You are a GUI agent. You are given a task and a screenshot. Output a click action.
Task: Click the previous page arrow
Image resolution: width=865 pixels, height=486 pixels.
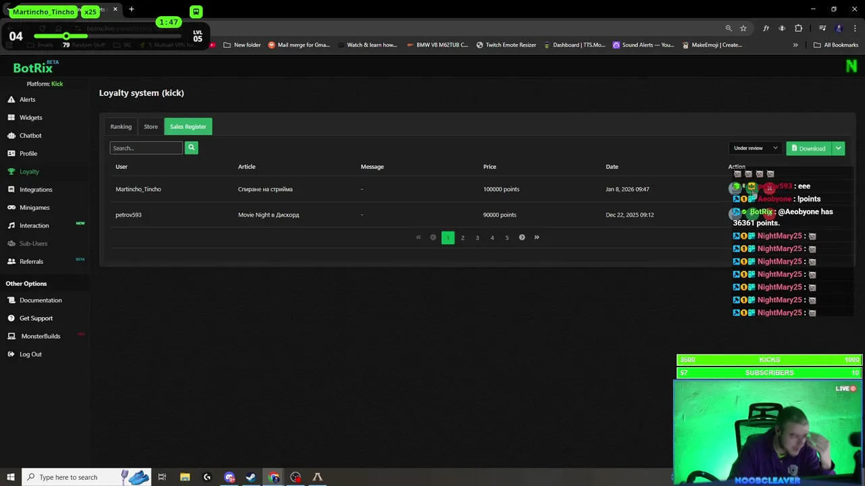433,238
